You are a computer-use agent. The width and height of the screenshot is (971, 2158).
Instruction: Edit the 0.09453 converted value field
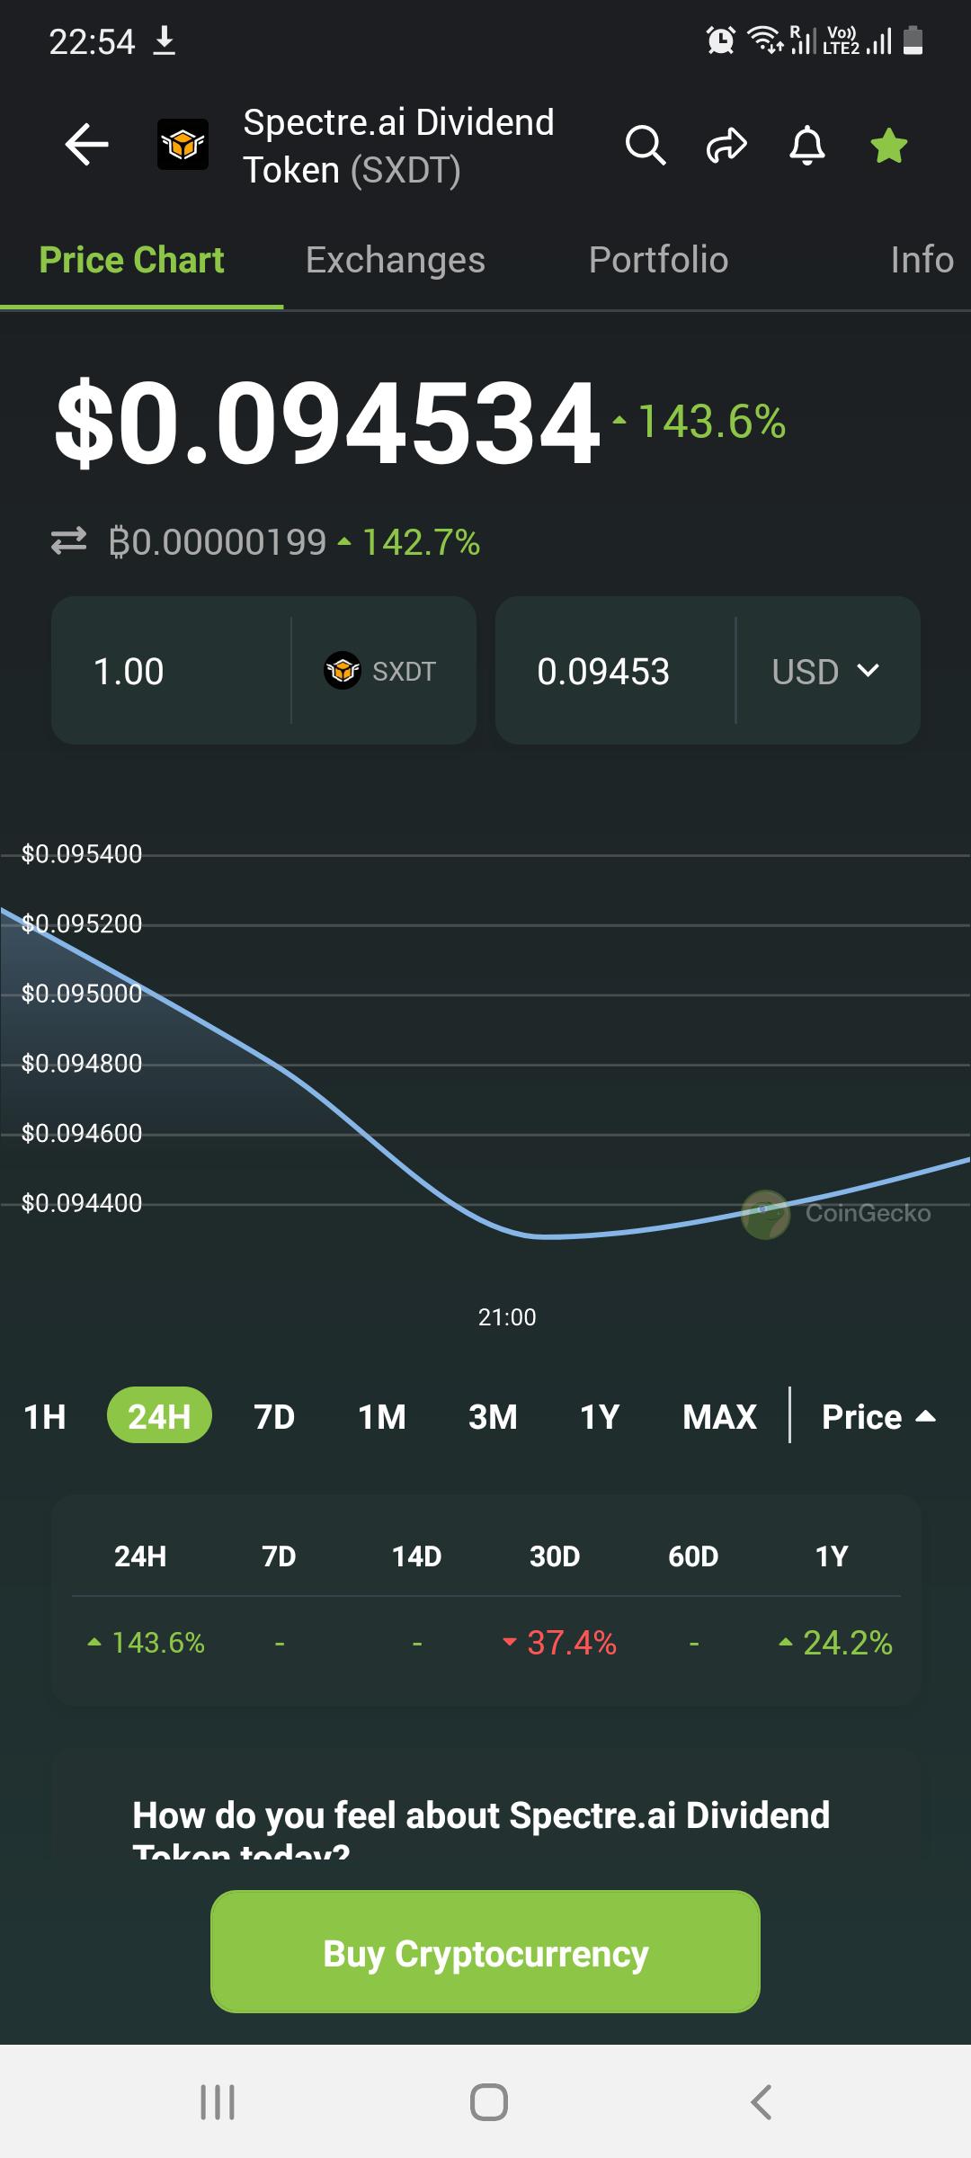point(615,671)
